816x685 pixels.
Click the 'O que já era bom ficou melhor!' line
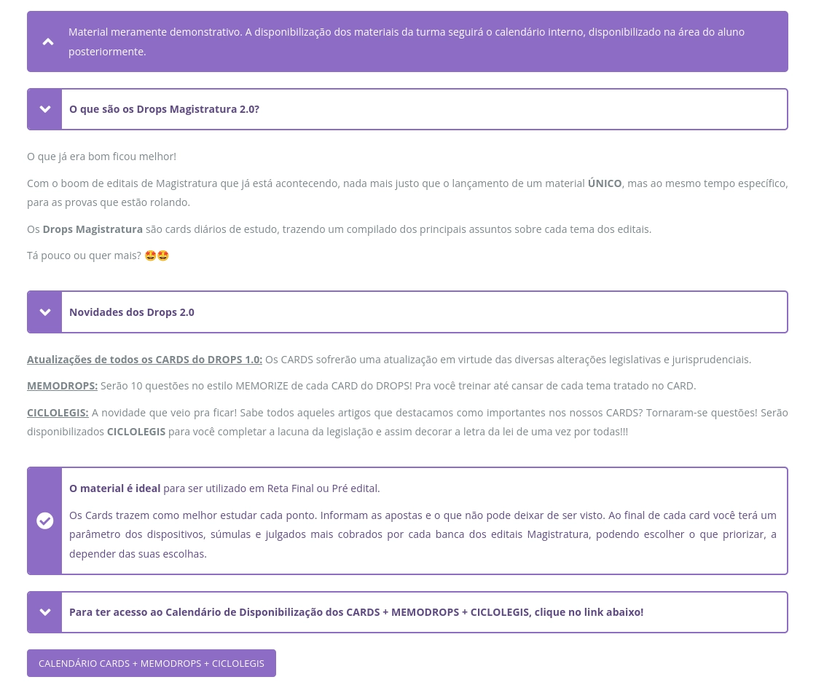tap(101, 157)
